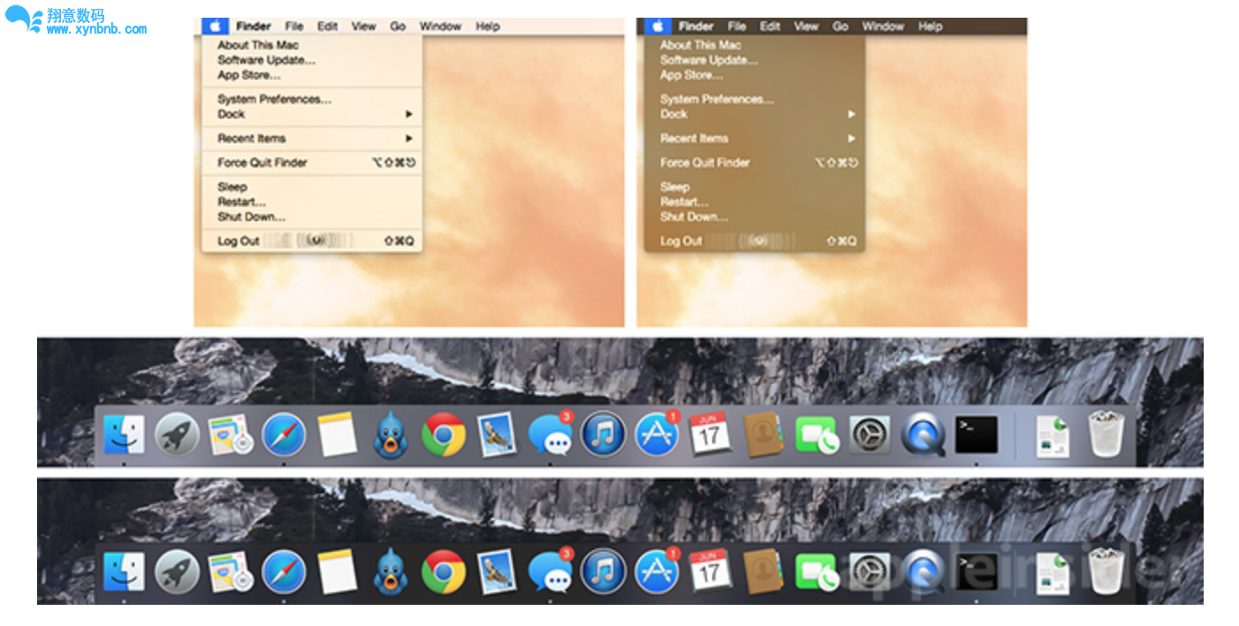
Task: Open Mail stamp icon in dark dock
Action: [x=497, y=573]
